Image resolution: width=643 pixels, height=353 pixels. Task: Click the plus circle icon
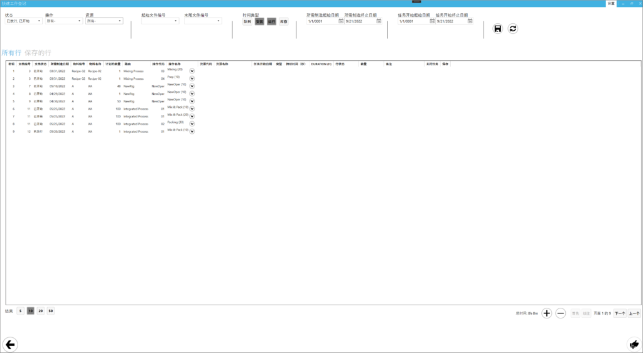(x=546, y=313)
